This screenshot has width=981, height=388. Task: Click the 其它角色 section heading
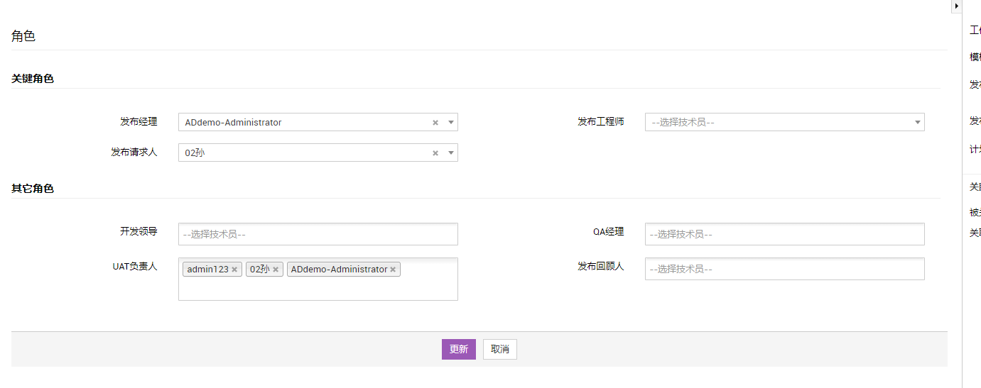pos(33,189)
